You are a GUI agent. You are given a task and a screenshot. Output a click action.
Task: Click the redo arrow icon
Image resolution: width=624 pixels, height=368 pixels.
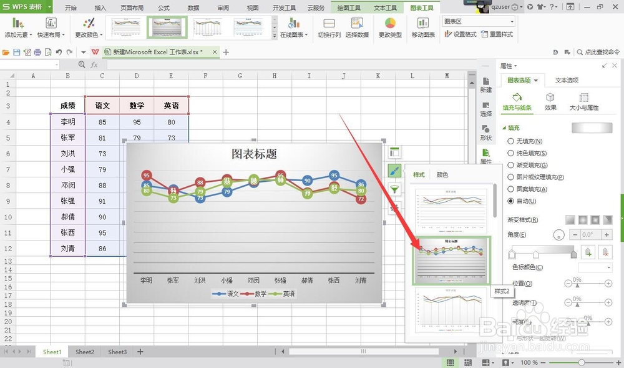pos(70,52)
